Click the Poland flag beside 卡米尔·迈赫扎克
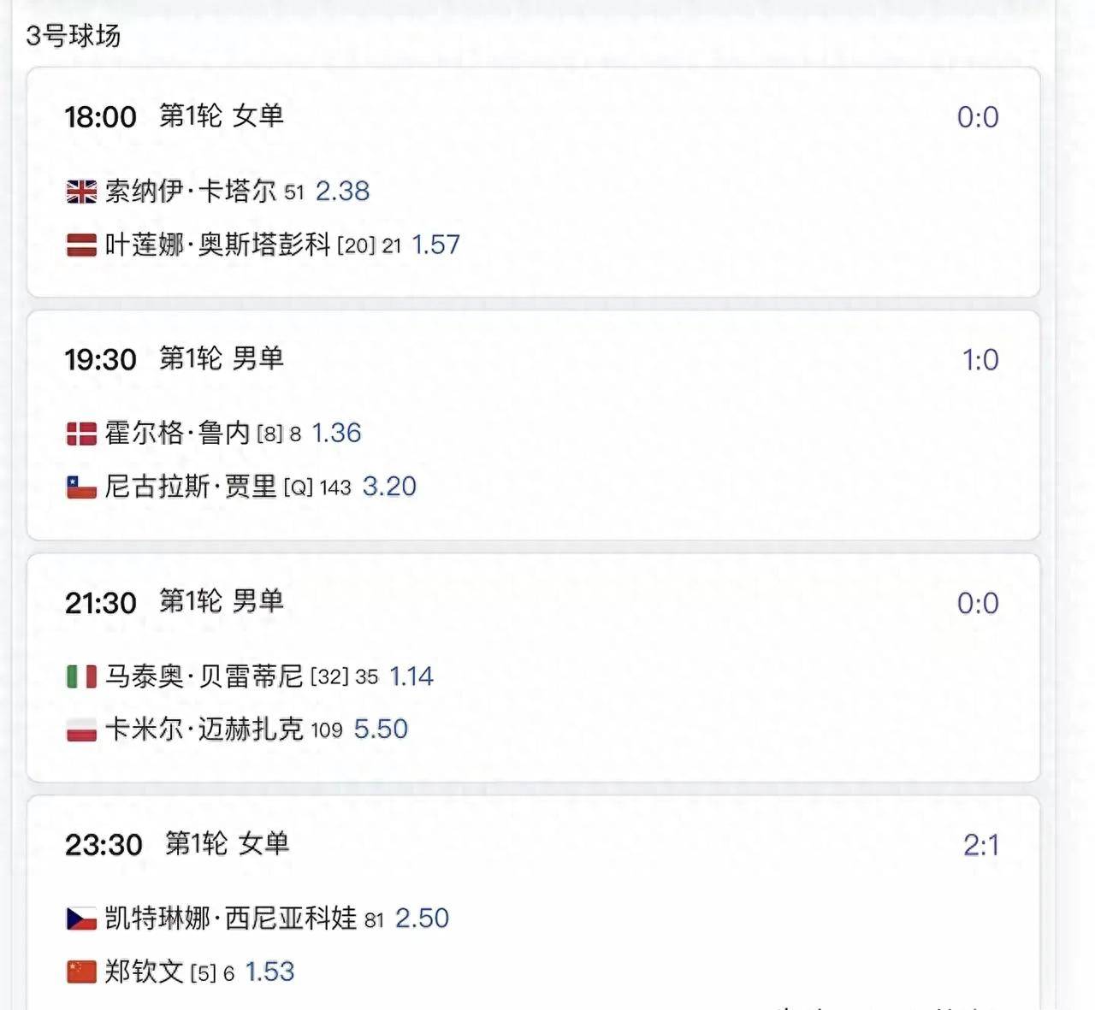Image resolution: width=1095 pixels, height=1010 pixels. [x=81, y=730]
